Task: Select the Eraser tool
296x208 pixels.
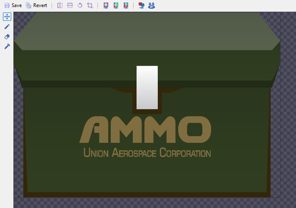Action: tap(7, 36)
